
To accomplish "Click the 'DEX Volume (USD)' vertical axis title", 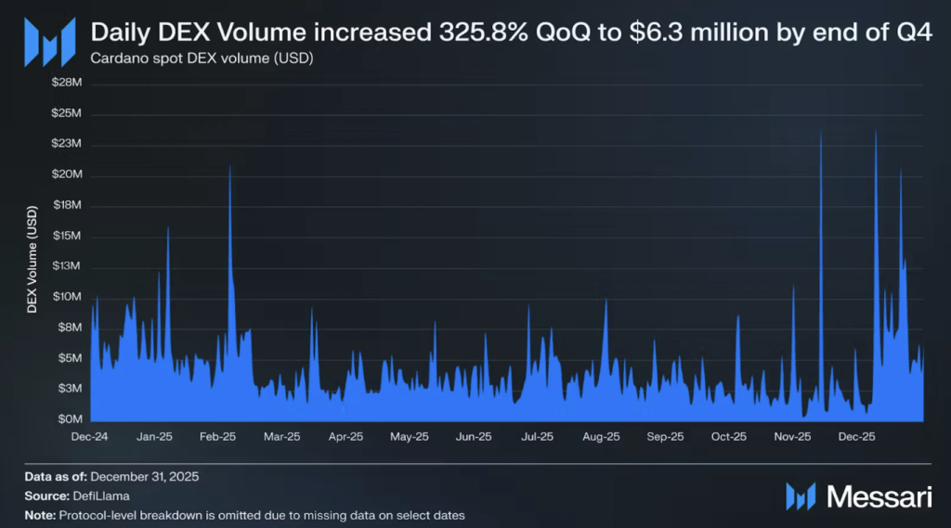I will [32, 256].
